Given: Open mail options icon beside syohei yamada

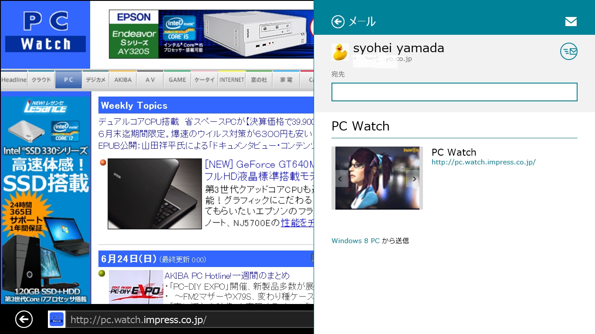Looking at the screenshot, I should coord(568,51).
